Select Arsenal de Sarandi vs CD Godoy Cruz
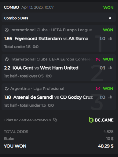The width and height of the screenshot is (118, 157). click(53, 97)
